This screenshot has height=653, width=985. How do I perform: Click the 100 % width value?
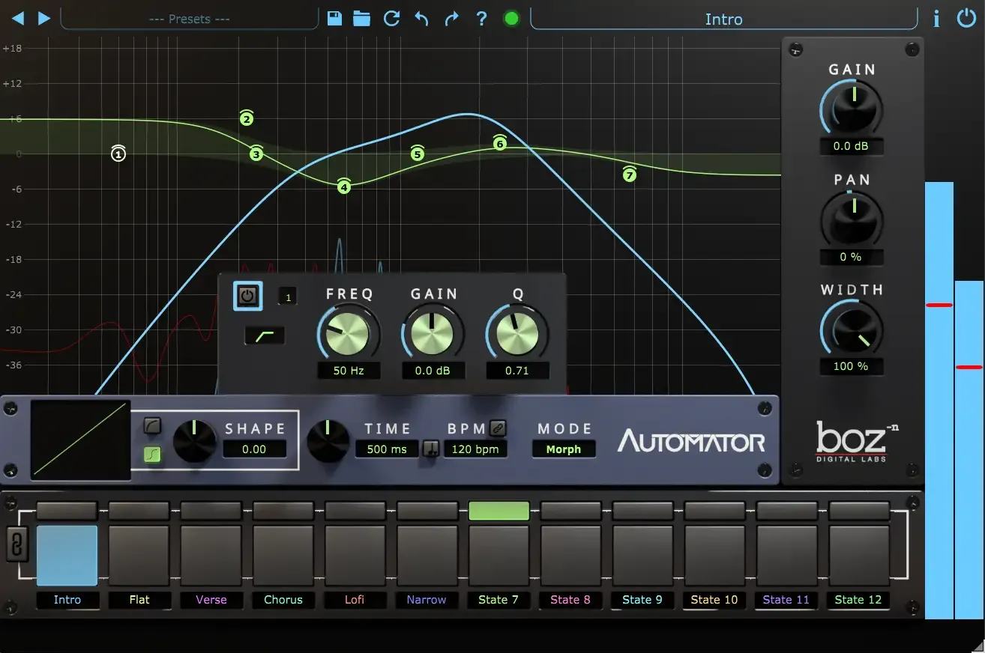point(851,366)
